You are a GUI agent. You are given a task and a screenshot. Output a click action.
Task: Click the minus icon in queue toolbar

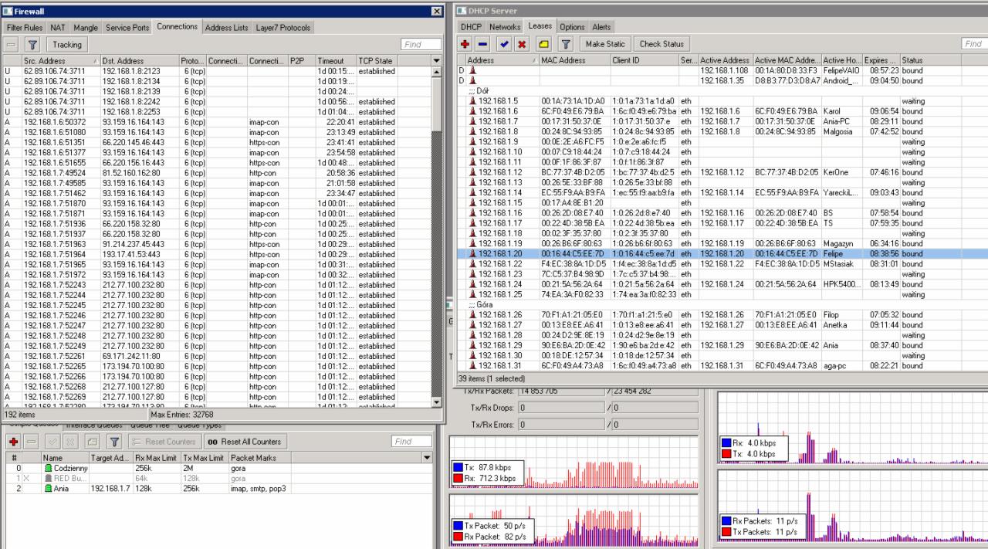pyautogui.click(x=29, y=442)
